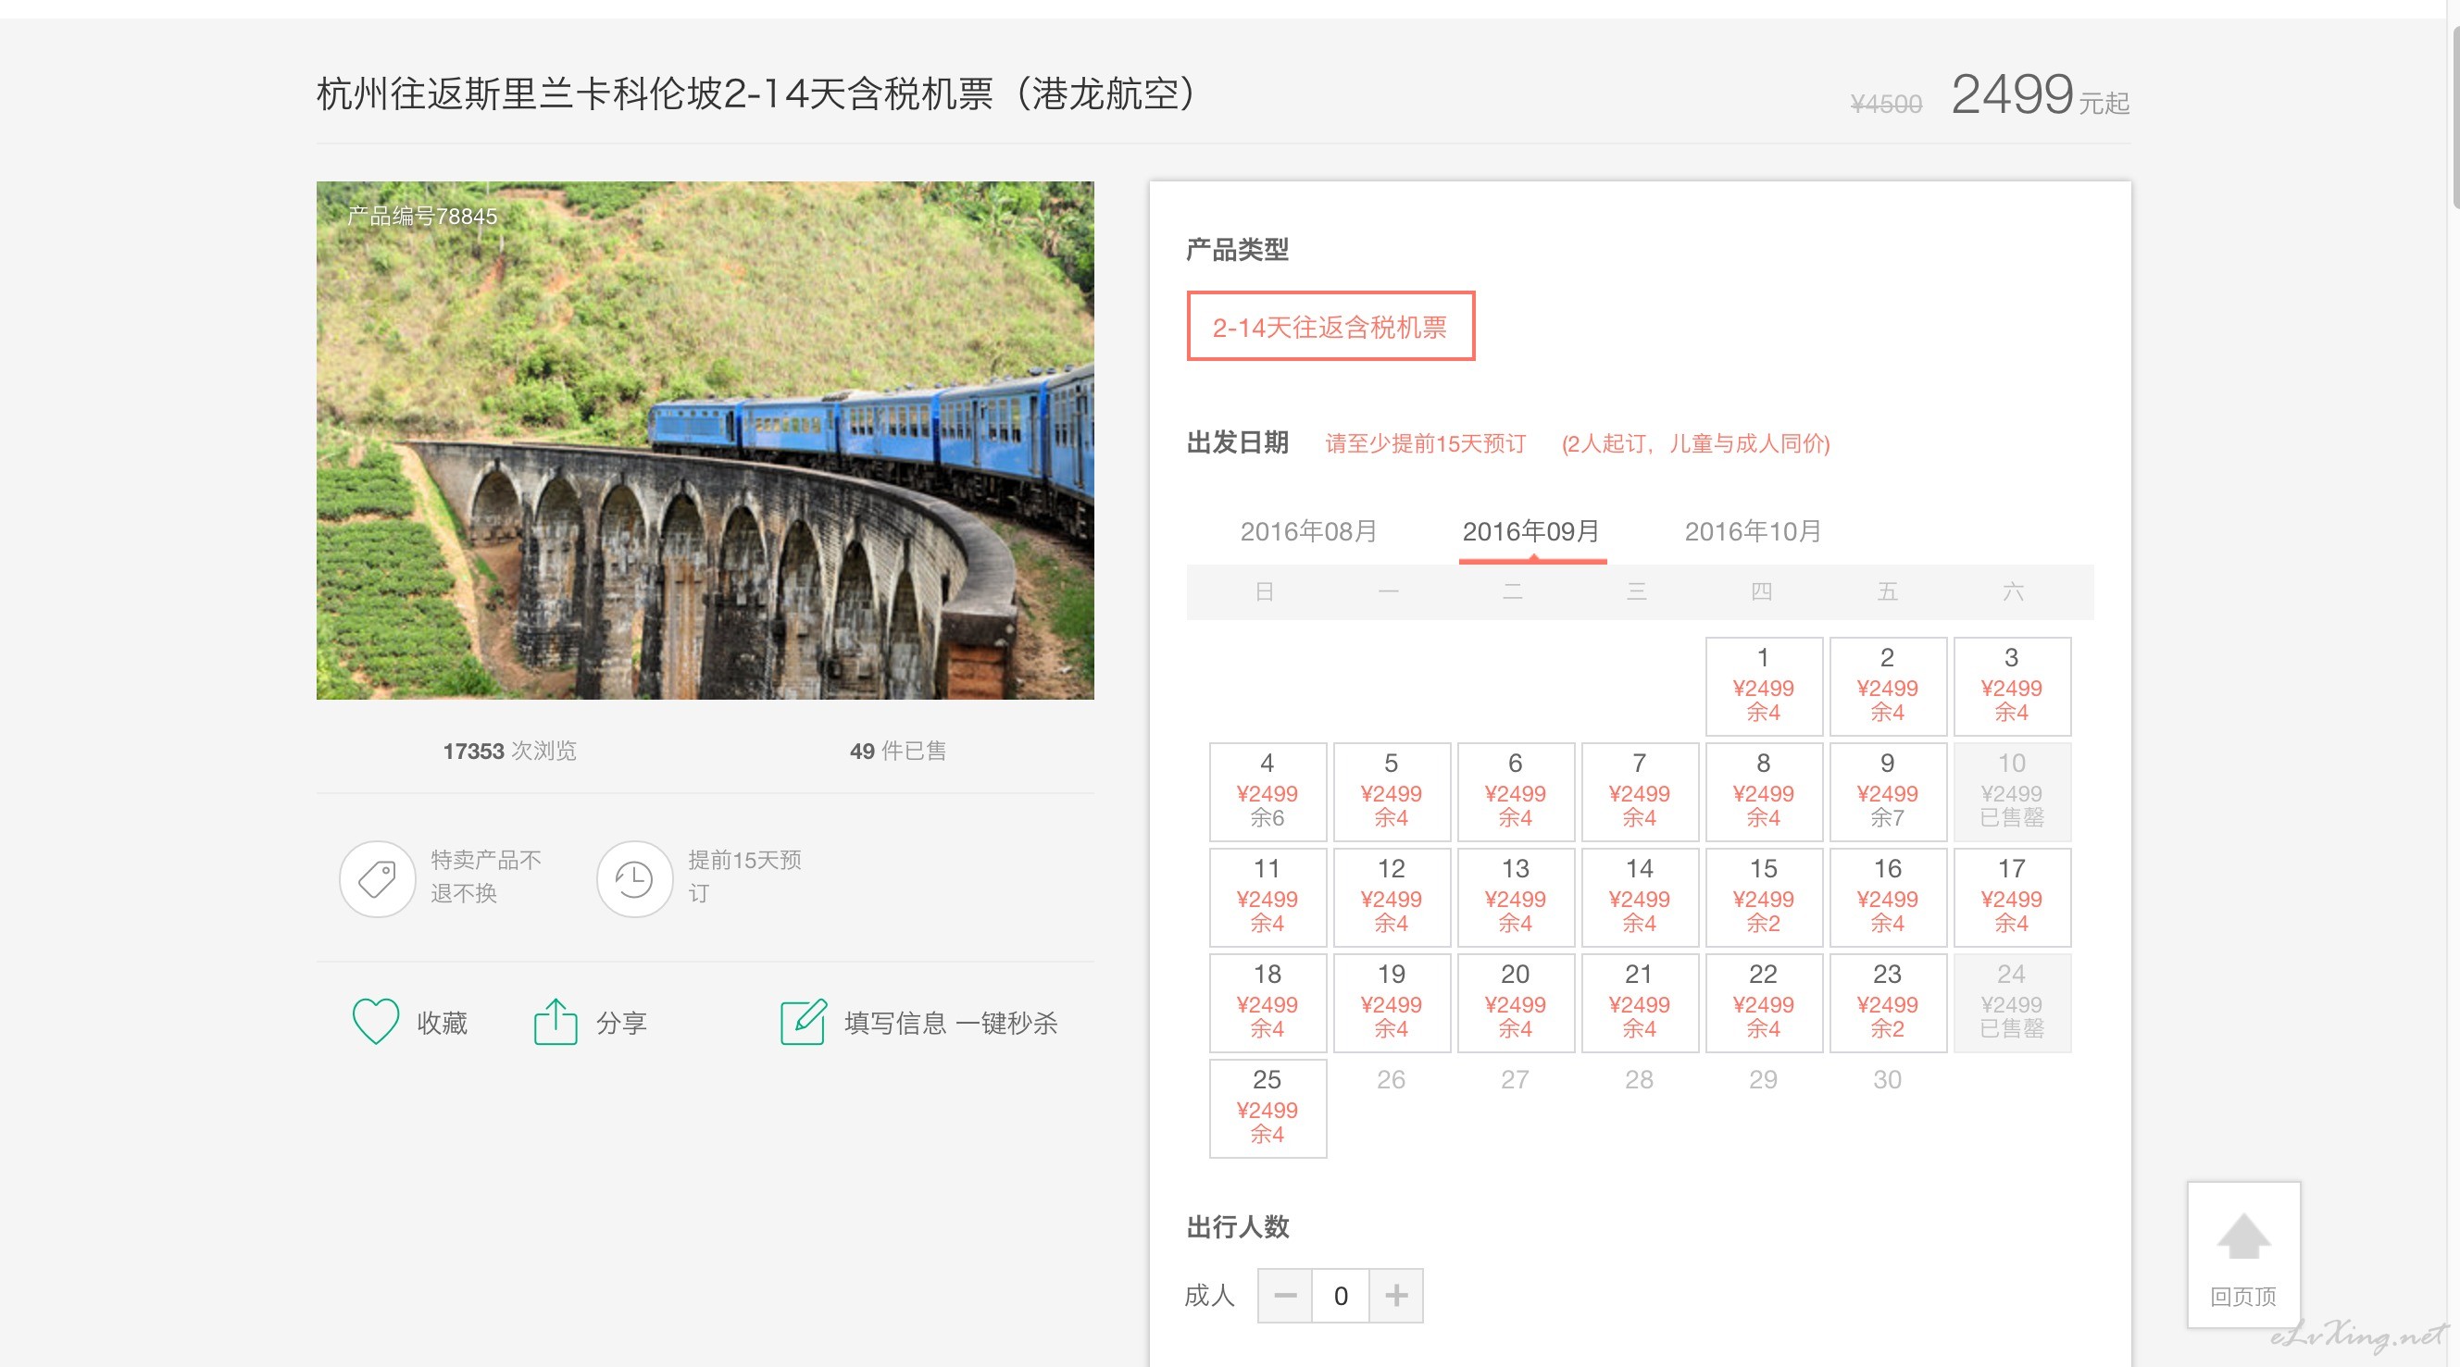Viewport: 2460px width, 1367px height.
Task: Select departure date September 19
Action: (x=1392, y=1002)
